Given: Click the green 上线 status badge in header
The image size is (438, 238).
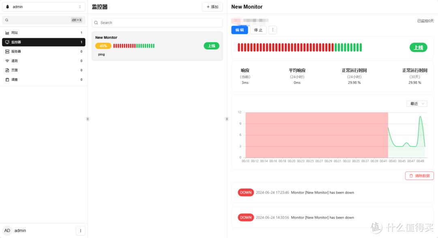Looking at the screenshot, I should pyautogui.click(x=418, y=47).
